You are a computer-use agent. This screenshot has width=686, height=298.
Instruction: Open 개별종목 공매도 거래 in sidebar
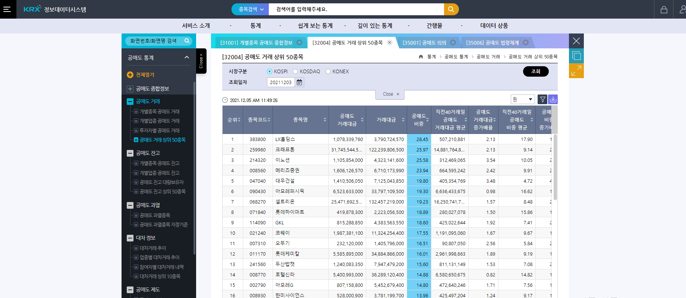160,112
